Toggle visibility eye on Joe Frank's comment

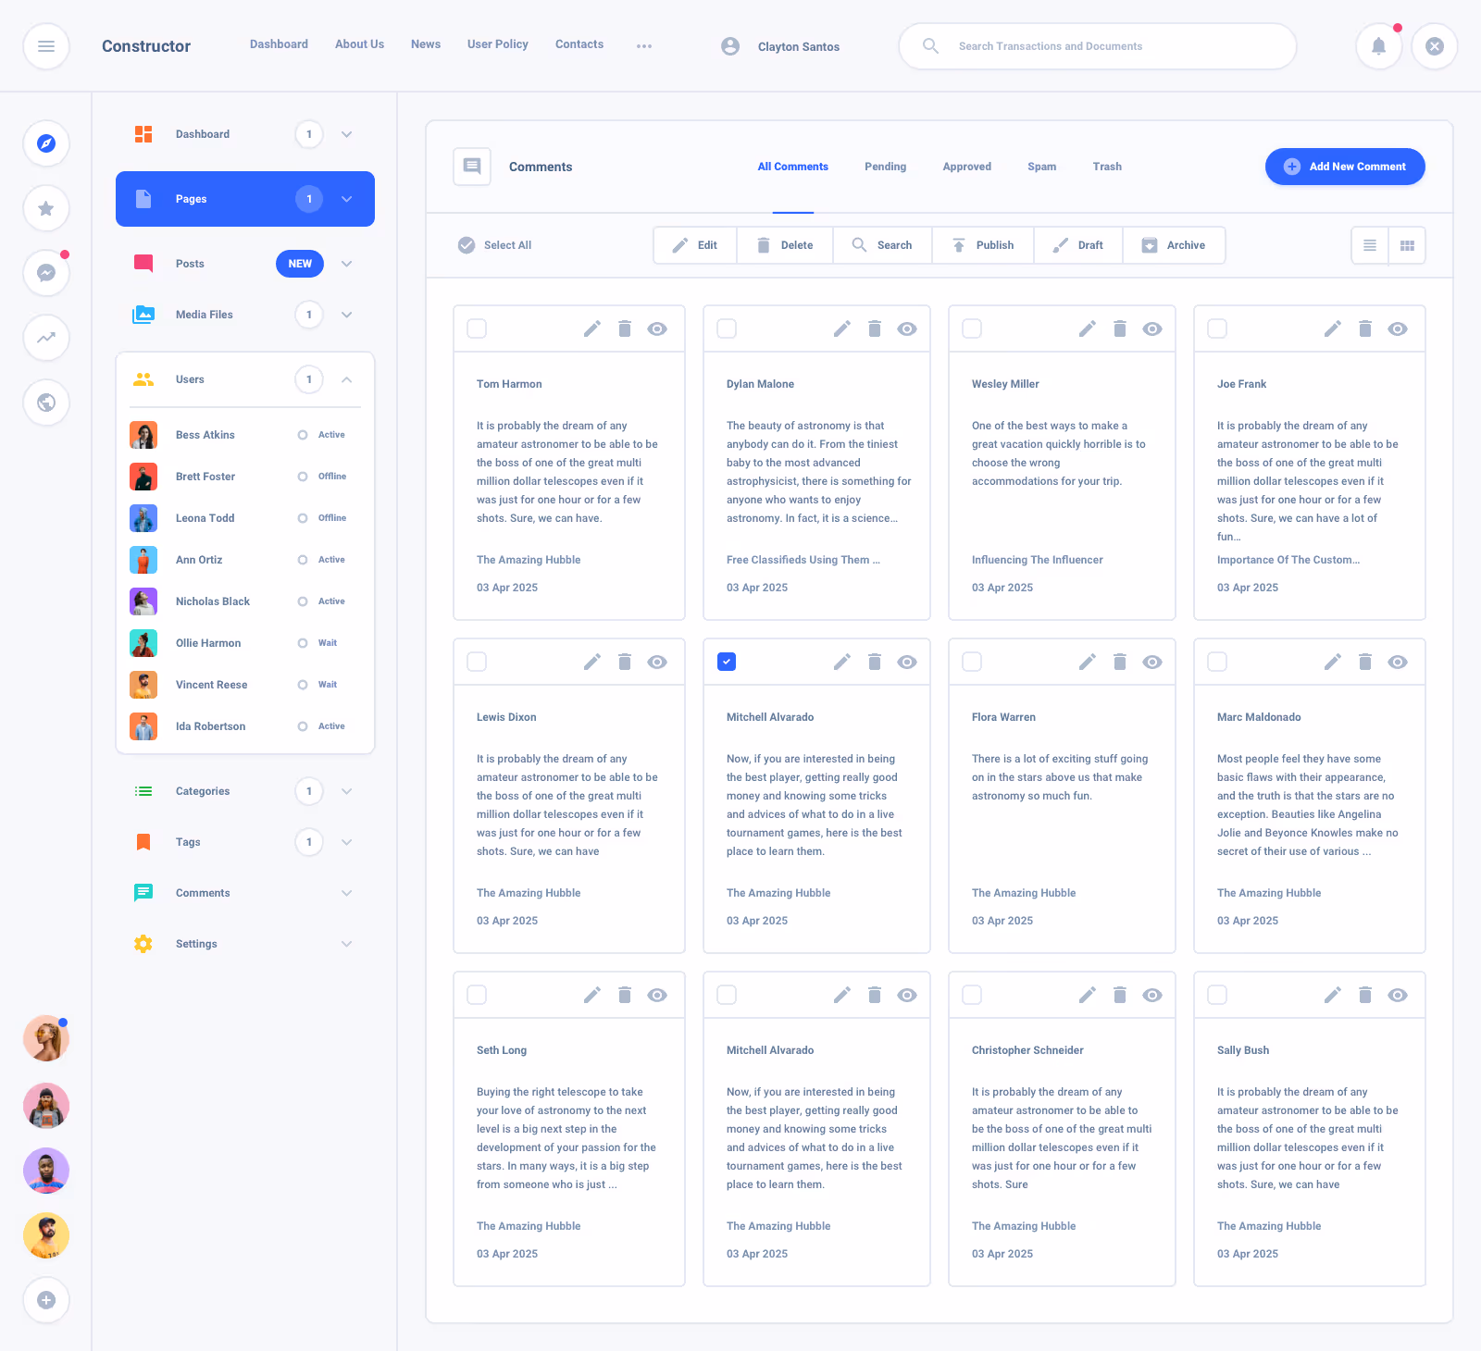(1398, 328)
